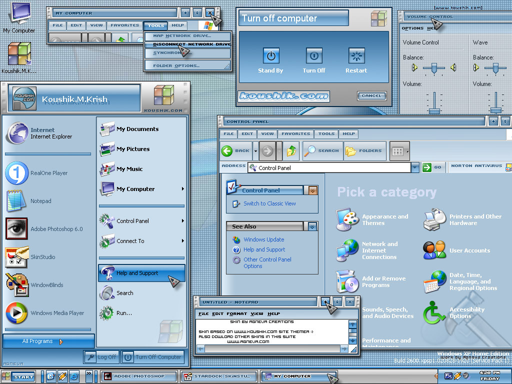Collapse the Control Panel side pane section
The width and height of the screenshot is (512, 384).
click(x=312, y=190)
